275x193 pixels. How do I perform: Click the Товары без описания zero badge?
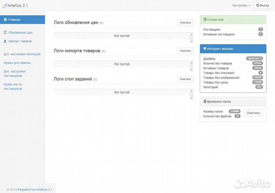pyautogui.click(x=260, y=73)
